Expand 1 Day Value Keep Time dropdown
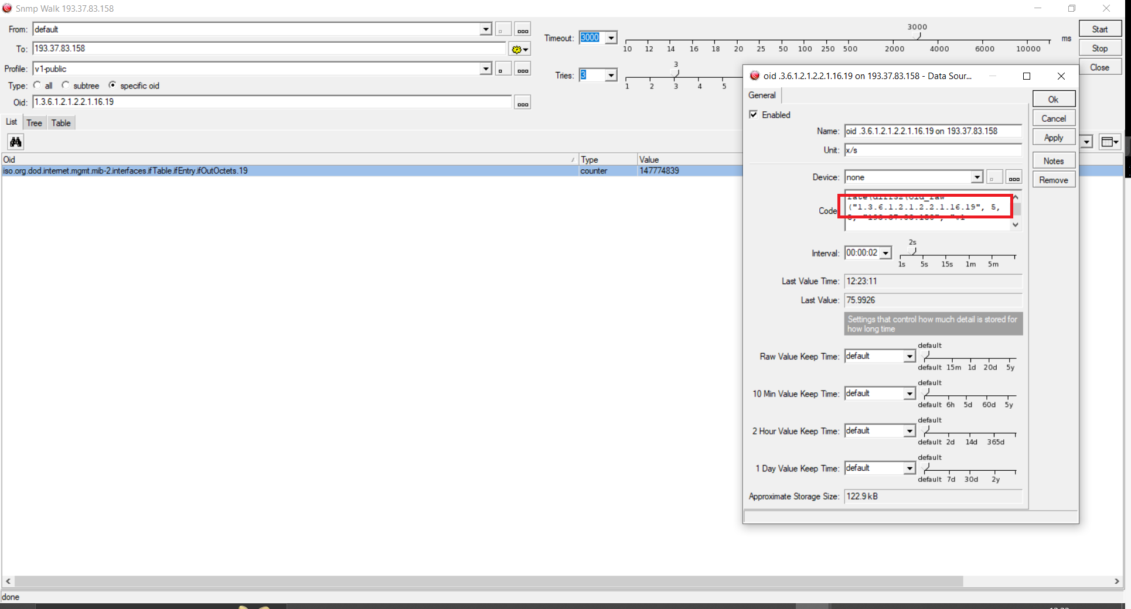This screenshot has width=1131, height=609. point(909,468)
